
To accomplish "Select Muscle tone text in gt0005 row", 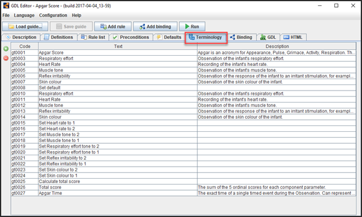I will click(118, 70).
